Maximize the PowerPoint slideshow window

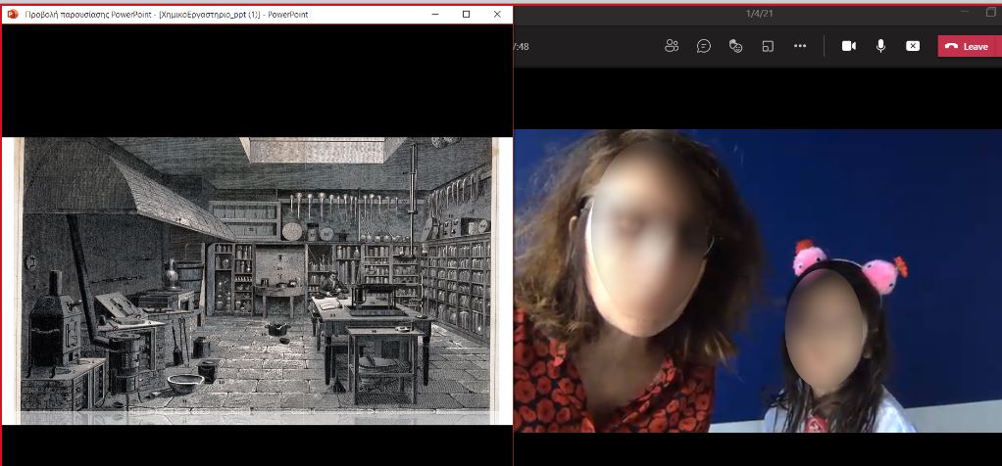coord(467,14)
